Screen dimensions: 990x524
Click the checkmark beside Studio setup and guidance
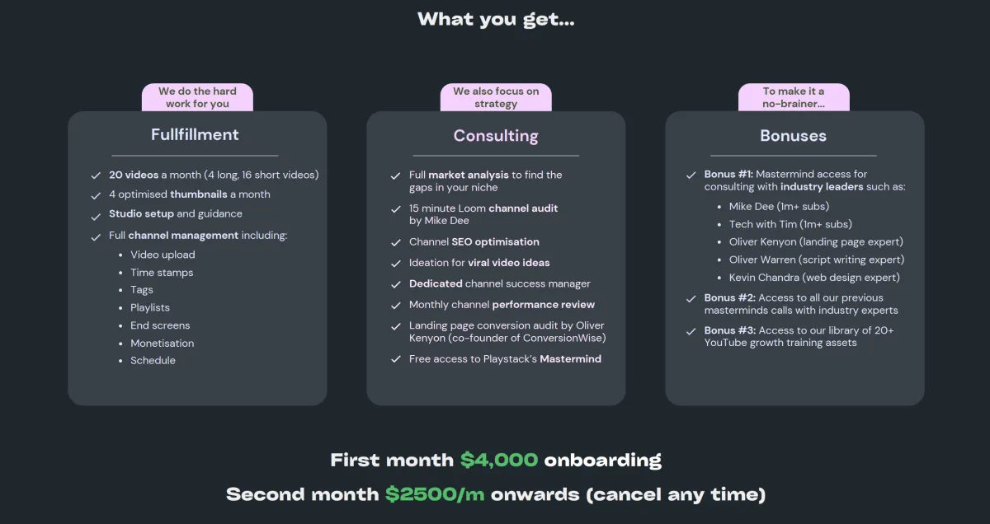click(96, 214)
